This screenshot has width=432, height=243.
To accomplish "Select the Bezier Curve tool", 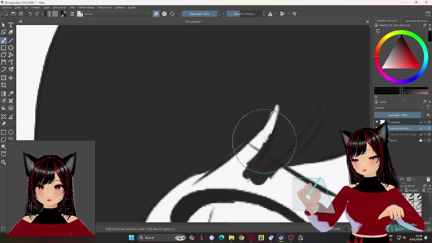I will 4,62.
